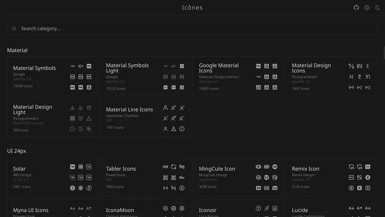Open the Google Material Icons collection

coord(238,76)
